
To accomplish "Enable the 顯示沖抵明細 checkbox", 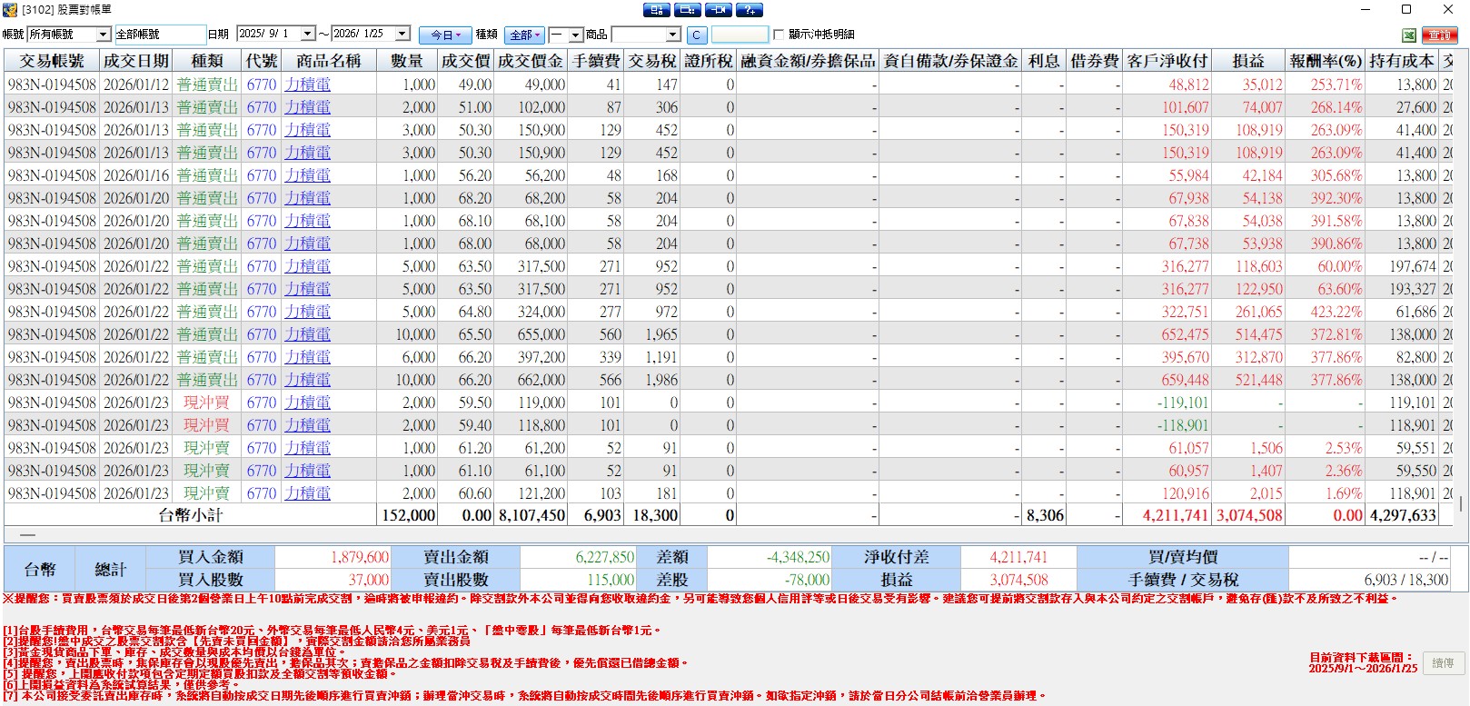I will pos(779,35).
